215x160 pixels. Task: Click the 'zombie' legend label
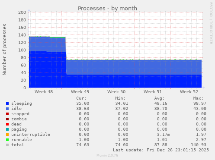[x=19, y=119]
